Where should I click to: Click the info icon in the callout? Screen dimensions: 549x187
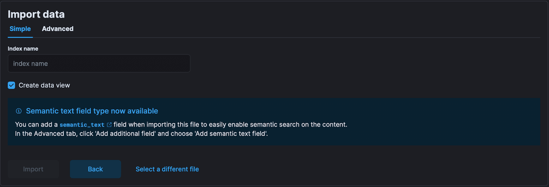(19, 111)
